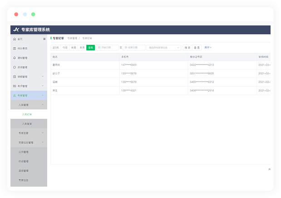Click the 专家管理 person icon

[15, 95]
